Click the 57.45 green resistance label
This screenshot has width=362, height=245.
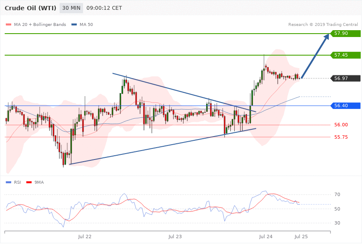coord(346,55)
